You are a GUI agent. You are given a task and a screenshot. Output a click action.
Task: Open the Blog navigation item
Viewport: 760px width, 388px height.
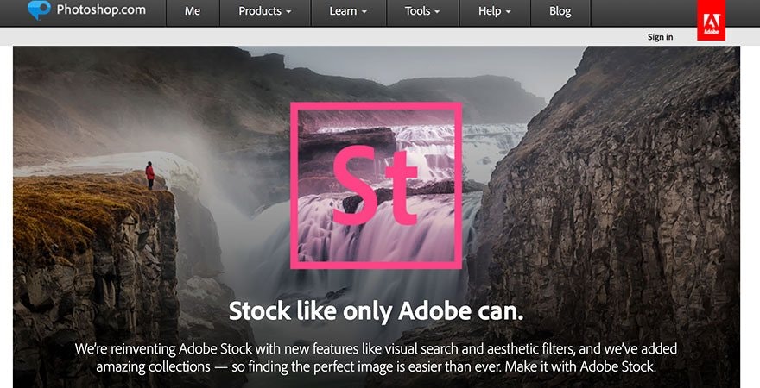point(560,11)
